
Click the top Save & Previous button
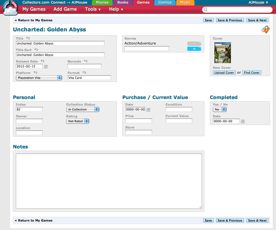[x=230, y=20]
